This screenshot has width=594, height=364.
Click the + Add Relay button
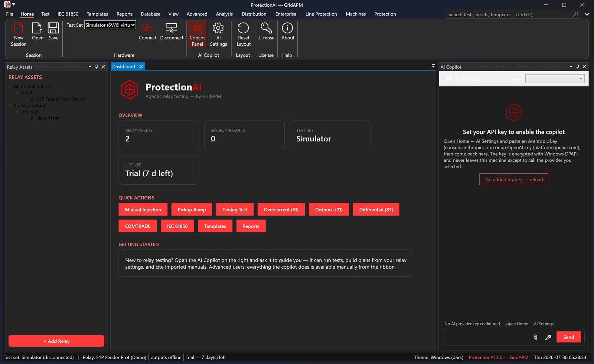coord(56,341)
